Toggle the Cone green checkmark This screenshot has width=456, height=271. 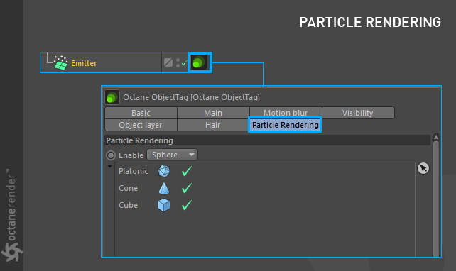(x=187, y=188)
